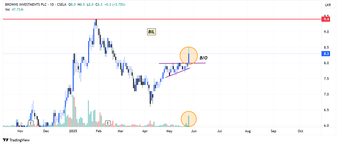The image size is (339, 145).
Task: Click the blue 8.3 current price label
Action: click(327, 54)
